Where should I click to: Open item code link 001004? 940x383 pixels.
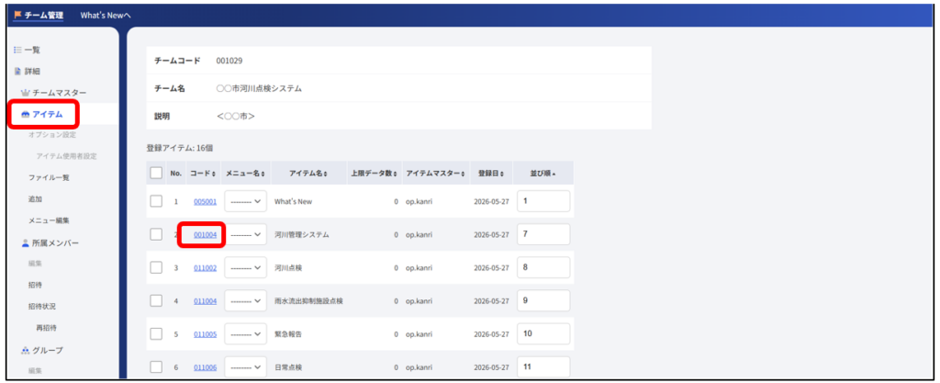tap(205, 235)
